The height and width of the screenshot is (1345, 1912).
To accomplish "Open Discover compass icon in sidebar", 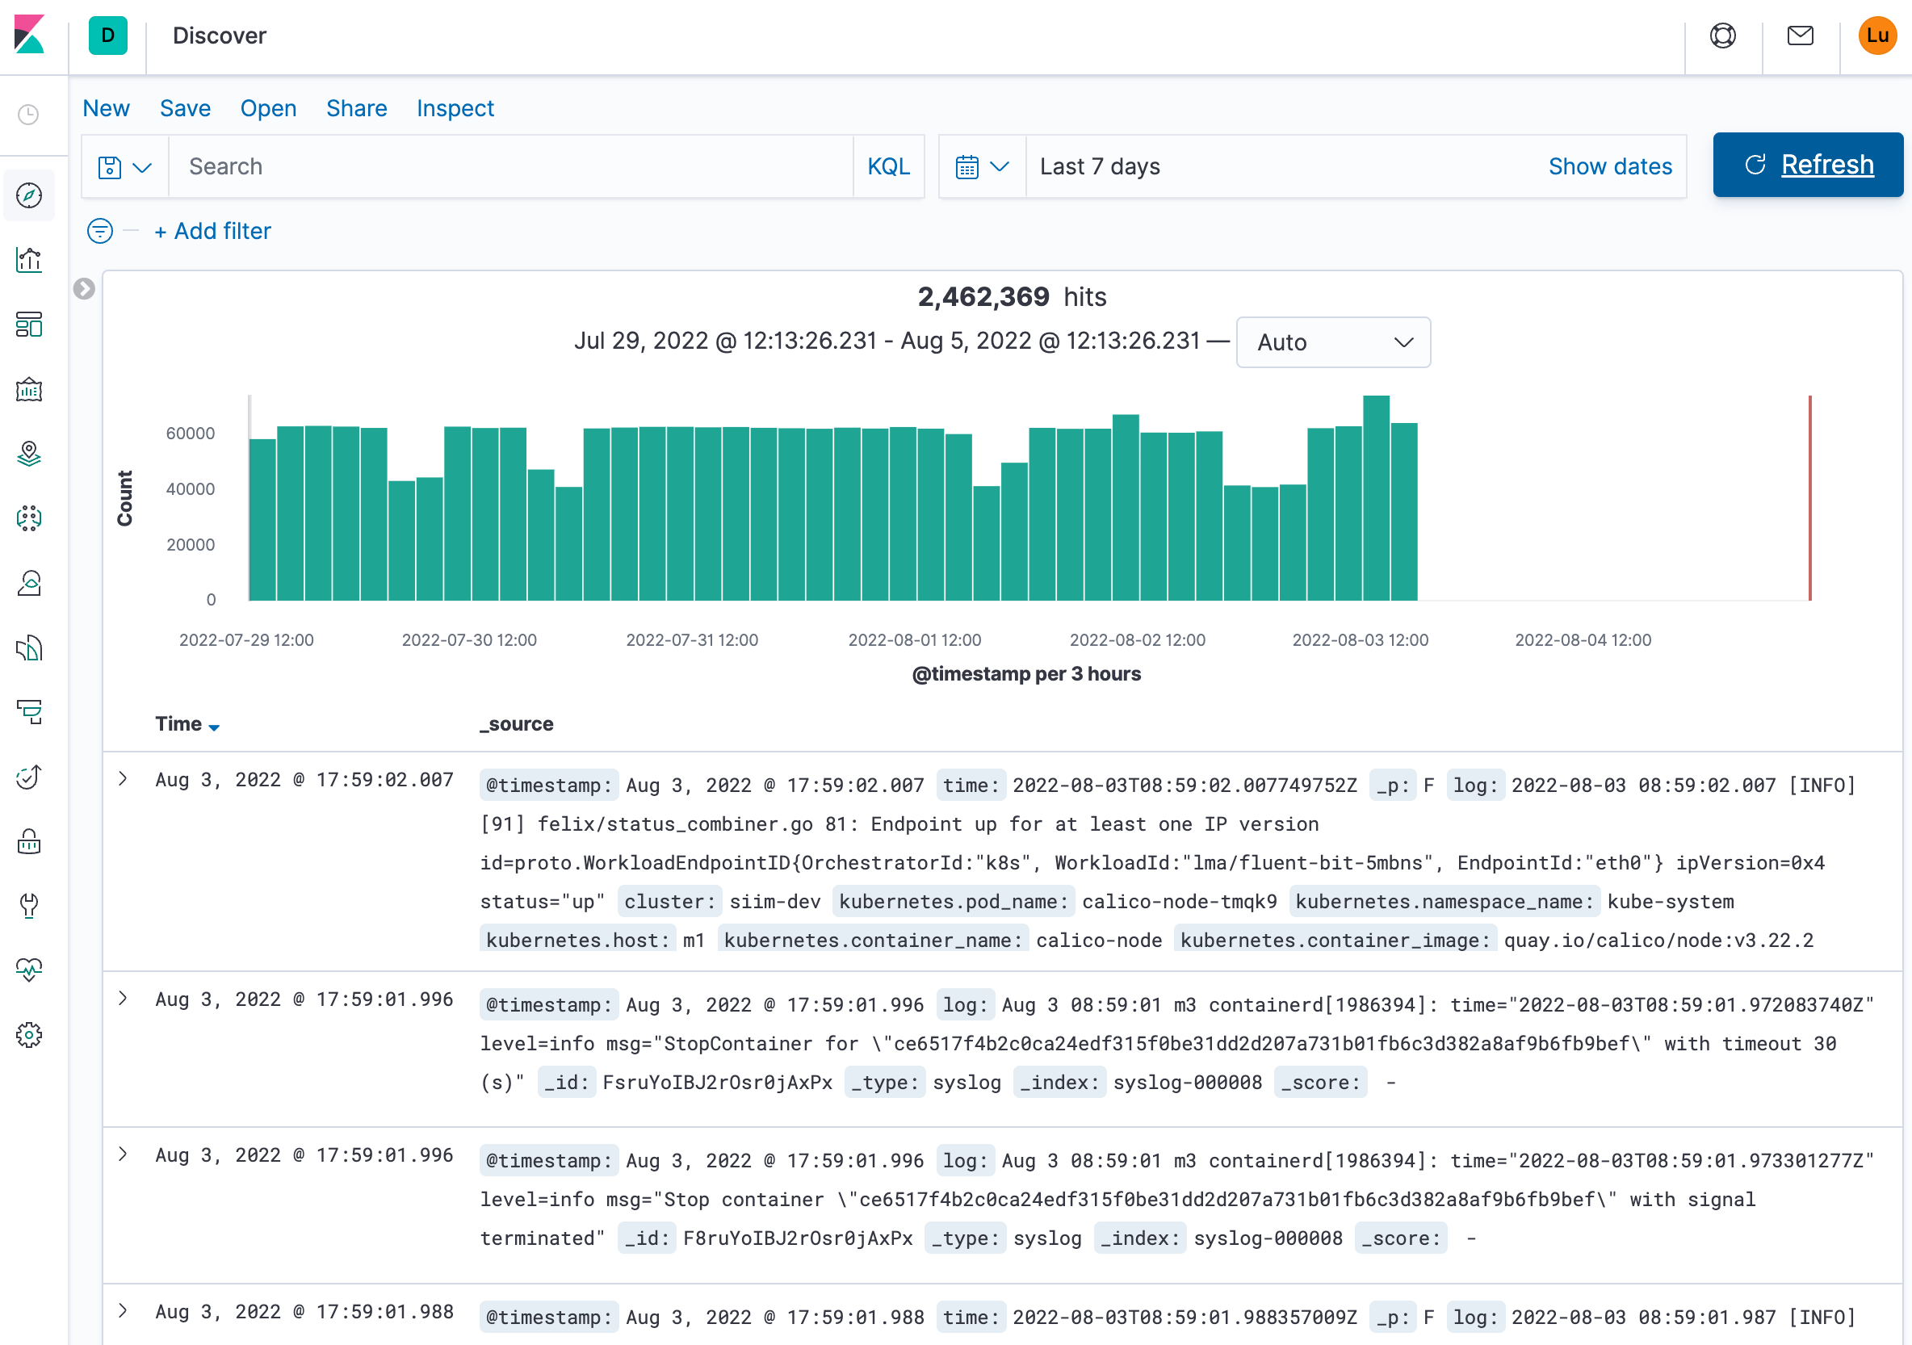I will click(x=28, y=195).
